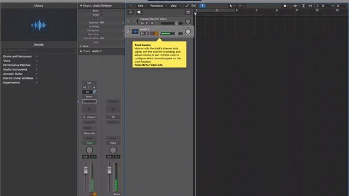Record-enable the Classic Electric Piano track
349x196 pixels.
pos(152,23)
